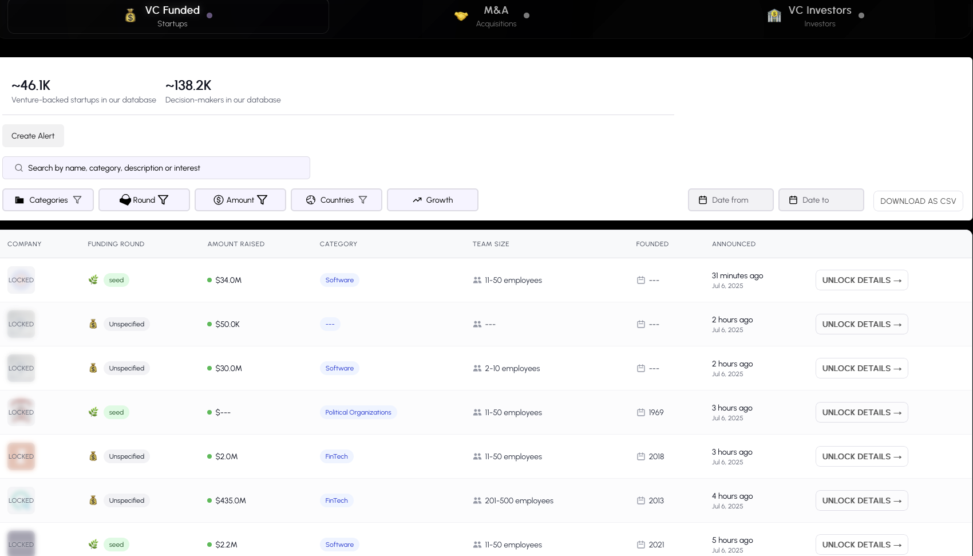973x556 pixels.
Task: Click the money bag icon next to VC Funded
Action: [130, 15]
